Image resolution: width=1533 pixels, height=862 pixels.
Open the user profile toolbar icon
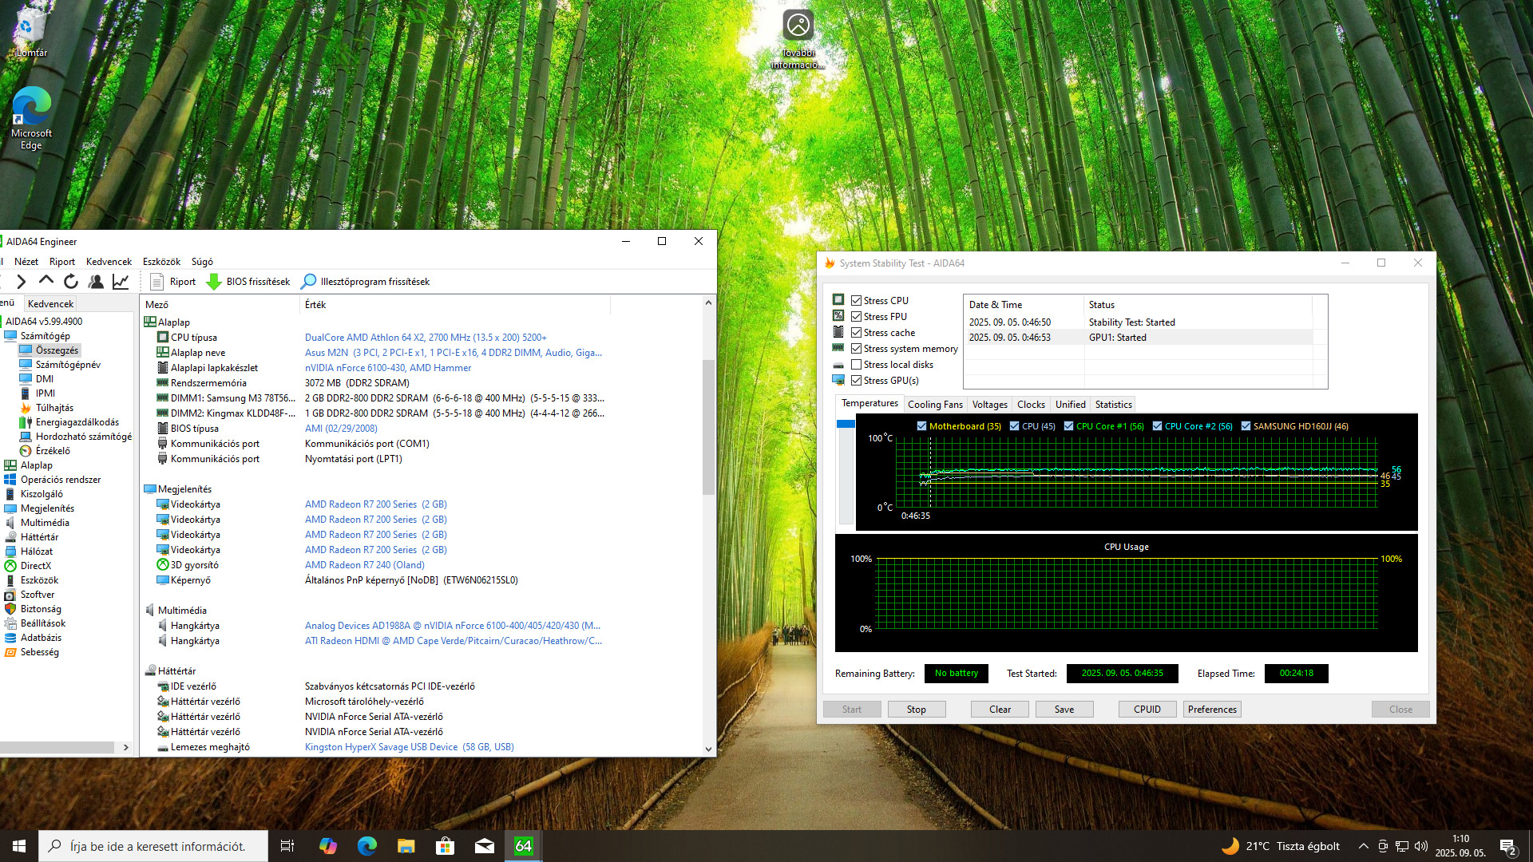click(96, 282)
